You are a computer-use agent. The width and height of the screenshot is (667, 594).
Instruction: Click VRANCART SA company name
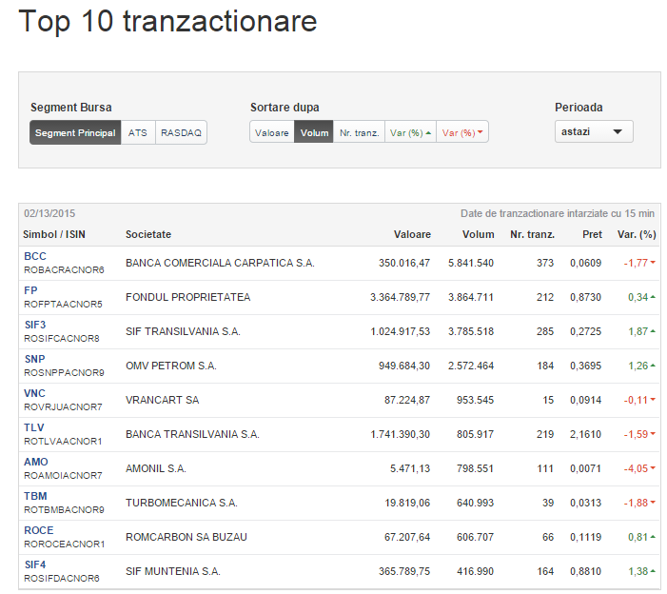162,400
